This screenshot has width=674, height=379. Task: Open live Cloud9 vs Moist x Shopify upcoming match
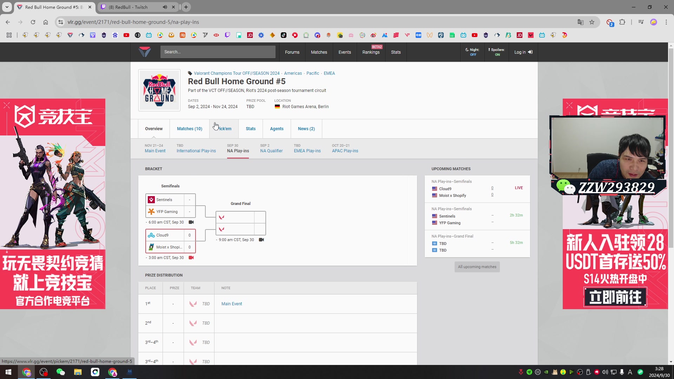tap(477, 189)
